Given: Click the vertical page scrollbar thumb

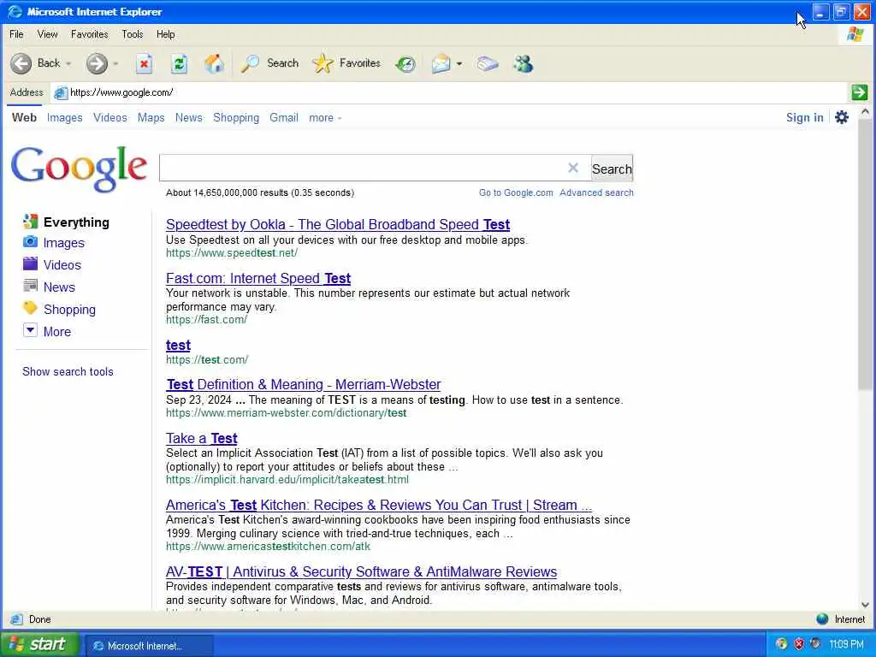Looking at the screenshot, I should tap(866, 254).
